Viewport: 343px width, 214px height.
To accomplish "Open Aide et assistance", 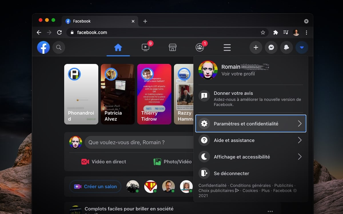I will pos(251,140).
